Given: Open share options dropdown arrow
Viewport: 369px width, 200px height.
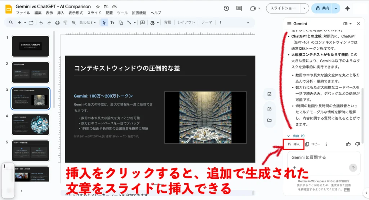Looking at the screenshot, I should [336, 8].
